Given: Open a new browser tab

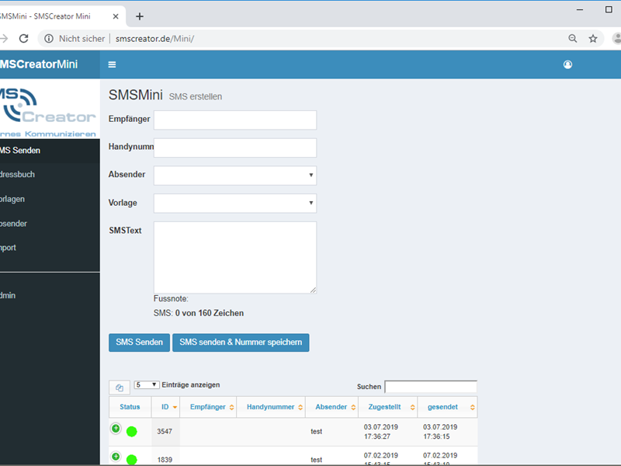Looking at the screenshot, I should 140,16.
